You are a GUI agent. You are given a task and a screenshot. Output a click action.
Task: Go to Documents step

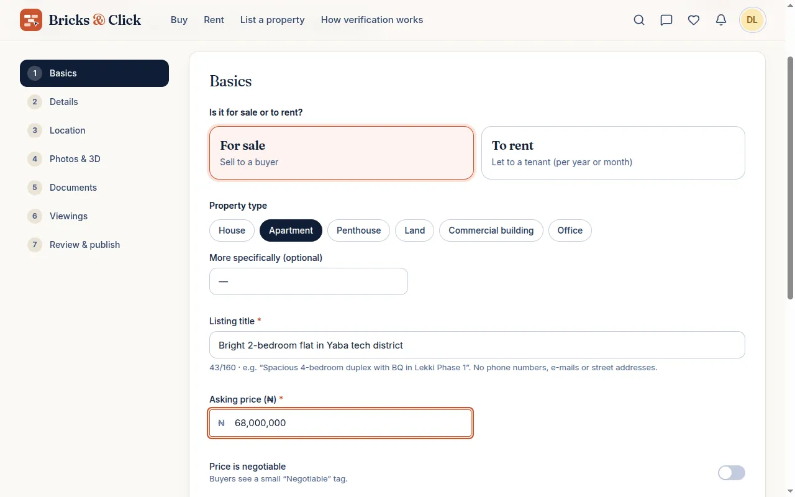pos(94,188)
